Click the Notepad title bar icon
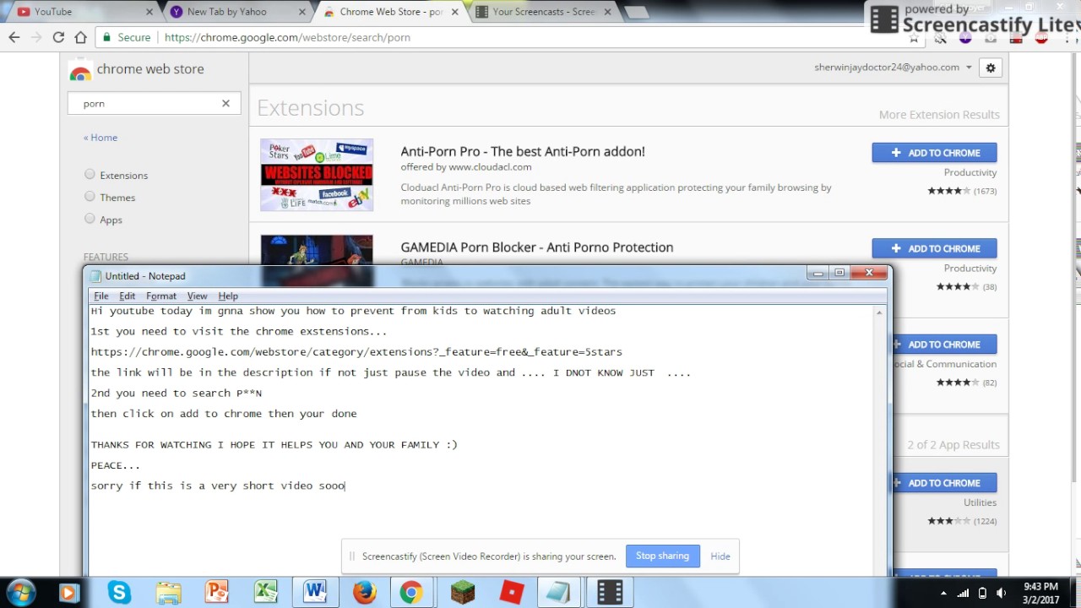This screenshot has width=1081, height=608. click(x=96, y=276)
